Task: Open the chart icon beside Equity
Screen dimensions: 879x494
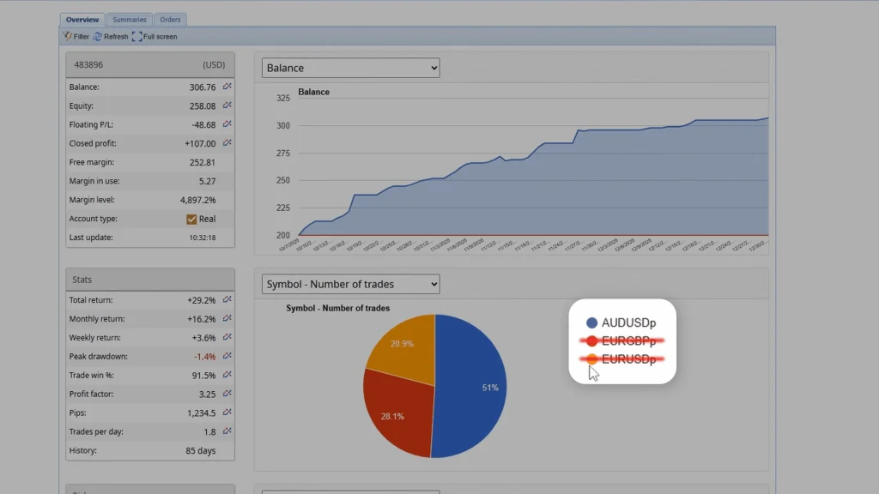Action: [227, 105]
